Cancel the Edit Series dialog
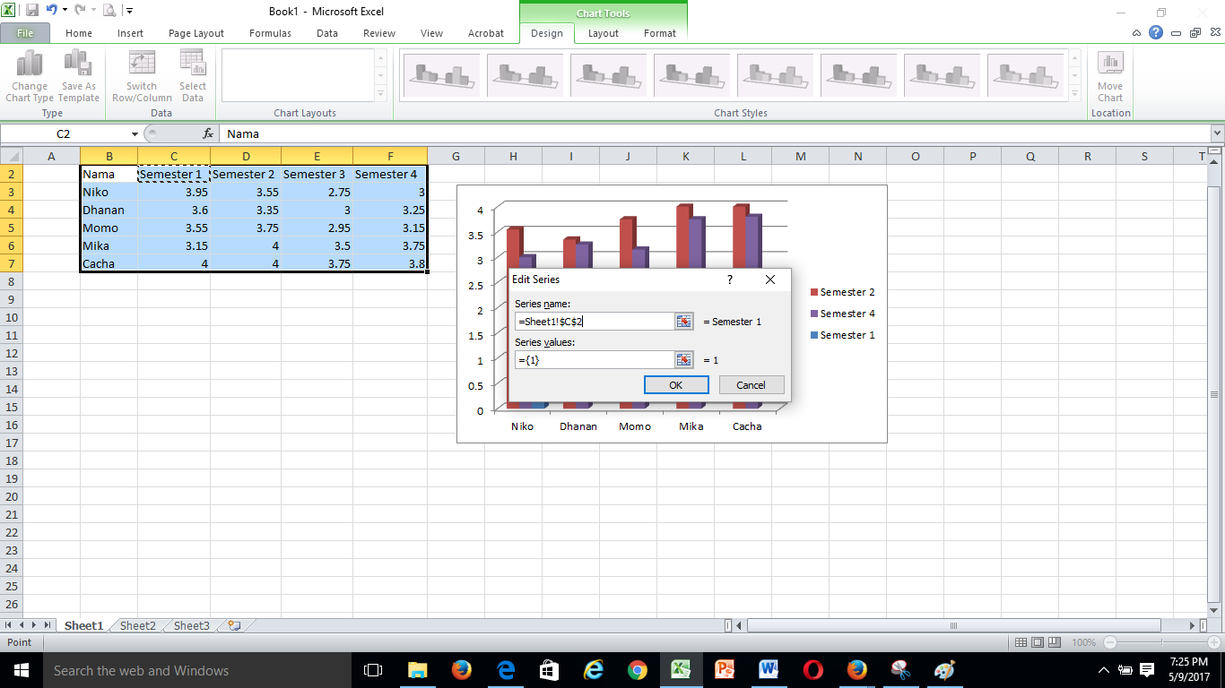Screen dimensions: 1225x688 point(752,385)
